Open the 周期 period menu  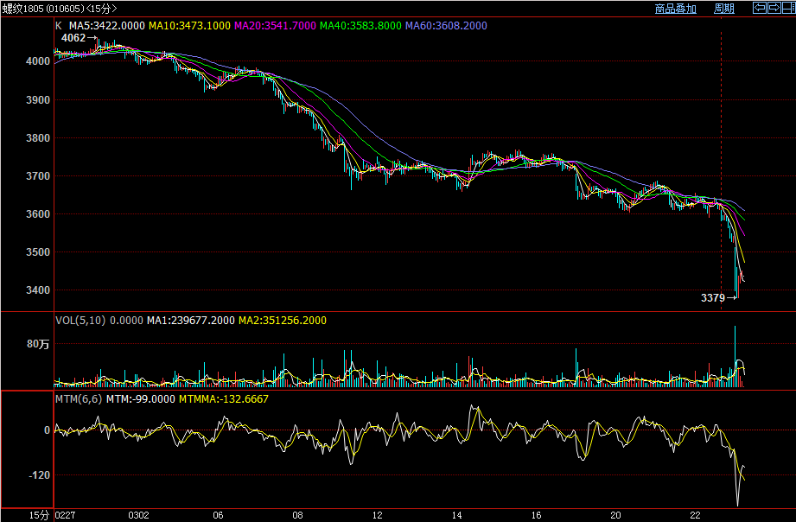coord(723,9)
